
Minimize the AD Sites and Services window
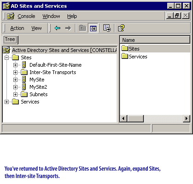click(171, 6)
